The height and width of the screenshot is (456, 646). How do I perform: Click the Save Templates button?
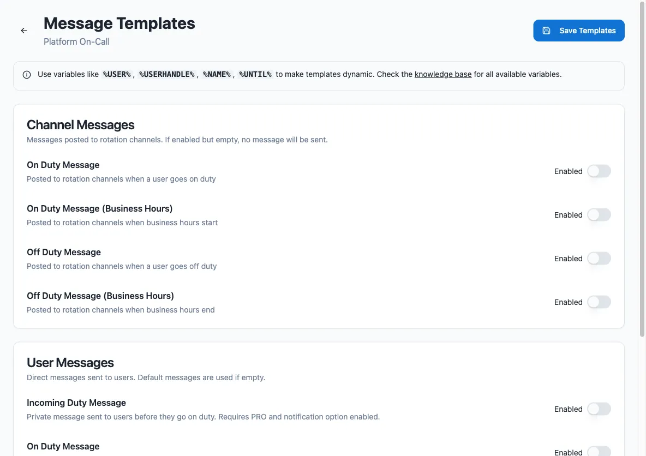(578, 31)
